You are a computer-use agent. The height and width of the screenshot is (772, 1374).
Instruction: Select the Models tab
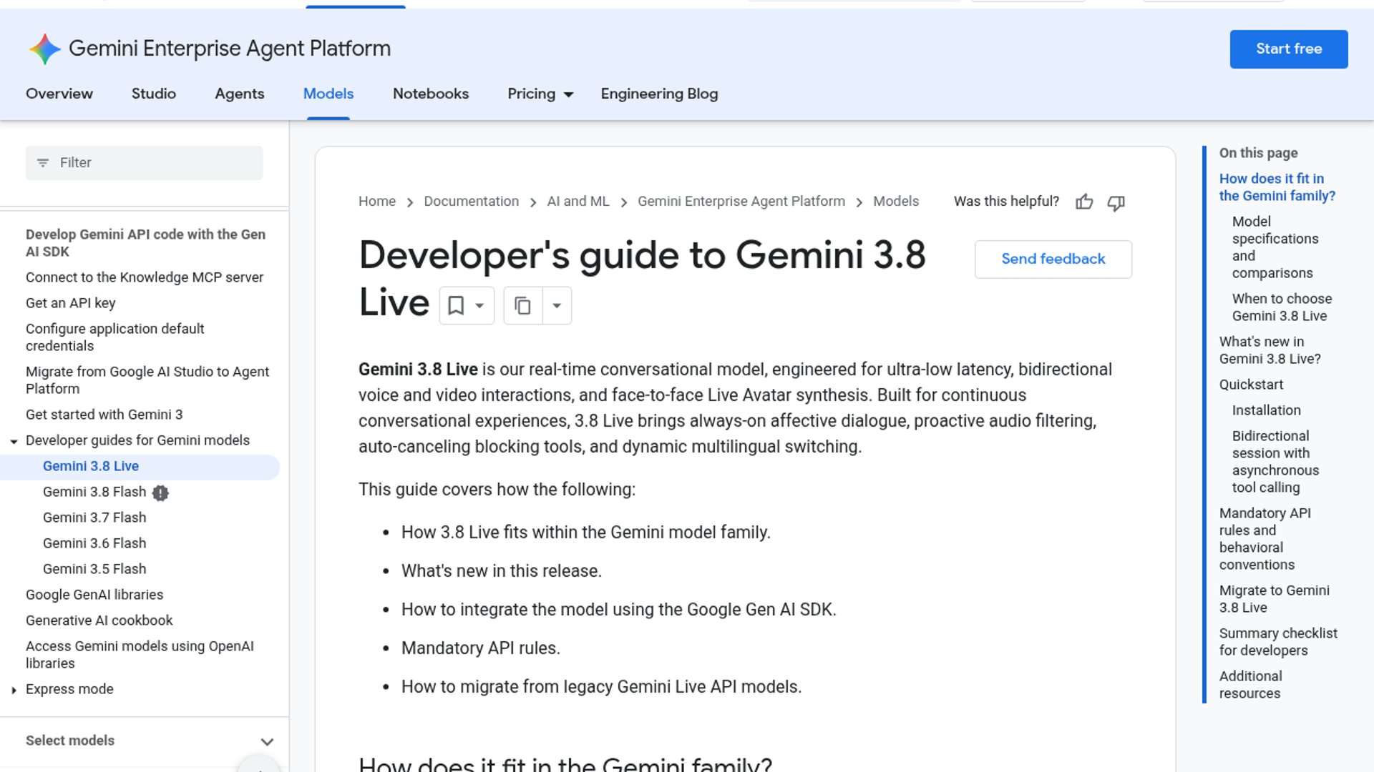click(x=328, y=94)
